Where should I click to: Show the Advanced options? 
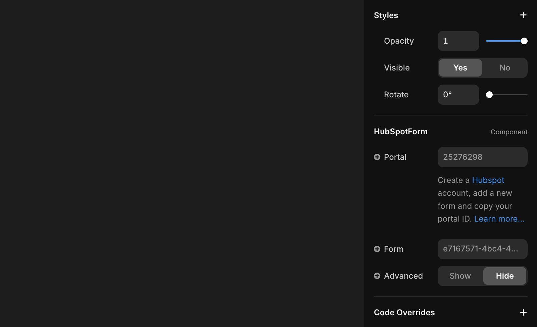click(459, 276)
